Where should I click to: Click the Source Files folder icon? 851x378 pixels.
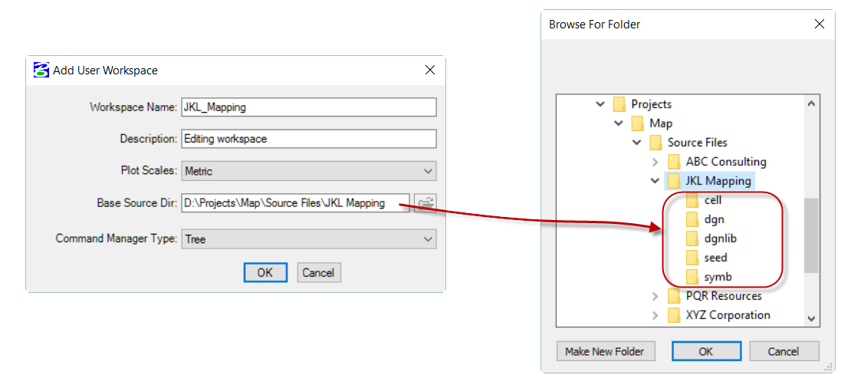point(655,143)
